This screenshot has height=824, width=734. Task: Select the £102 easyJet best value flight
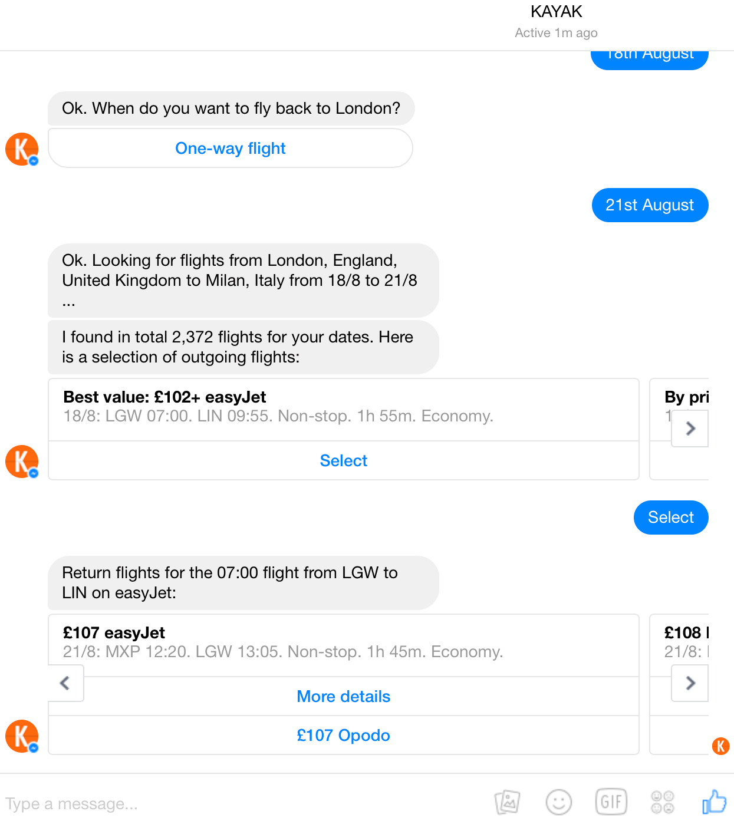pos(343,460)
